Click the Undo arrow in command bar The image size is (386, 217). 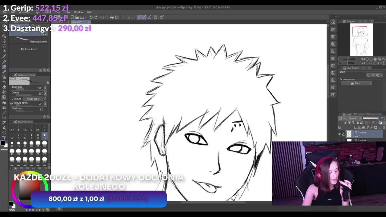pos(91,17)
